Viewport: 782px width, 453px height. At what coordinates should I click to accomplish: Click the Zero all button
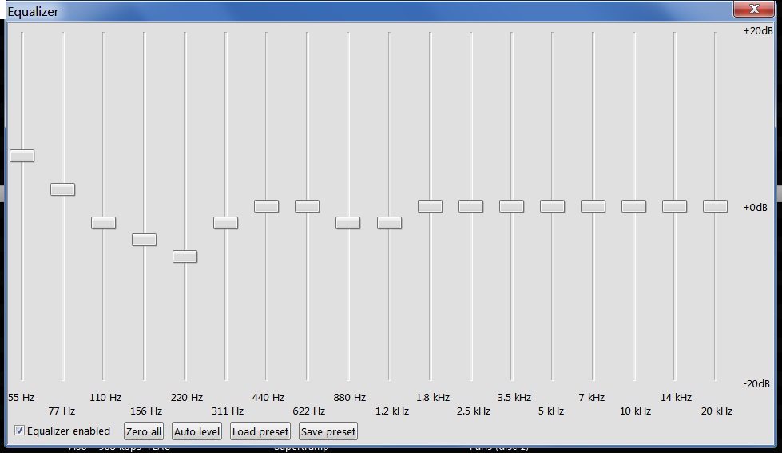[144, 431]
